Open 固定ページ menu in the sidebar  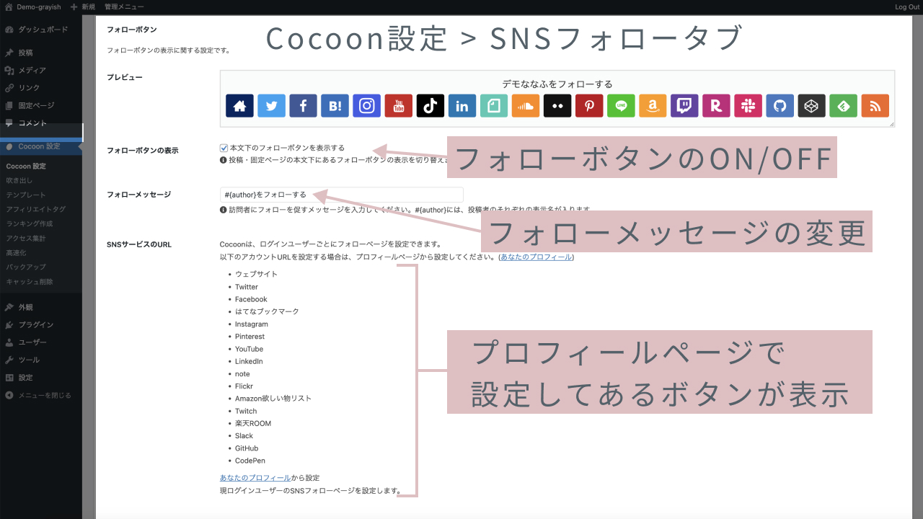click(x=41, y=106)
